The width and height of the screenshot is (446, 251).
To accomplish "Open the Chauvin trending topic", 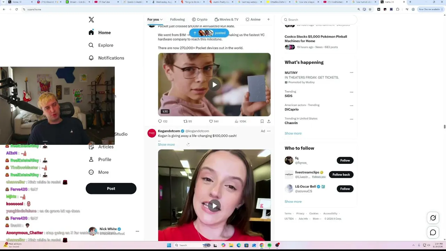I will coord(291,123).
